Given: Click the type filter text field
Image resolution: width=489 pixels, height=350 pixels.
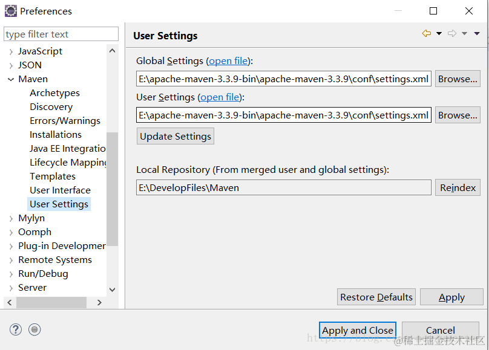Looking at the screenshot, I should click(x=61, y=34).
